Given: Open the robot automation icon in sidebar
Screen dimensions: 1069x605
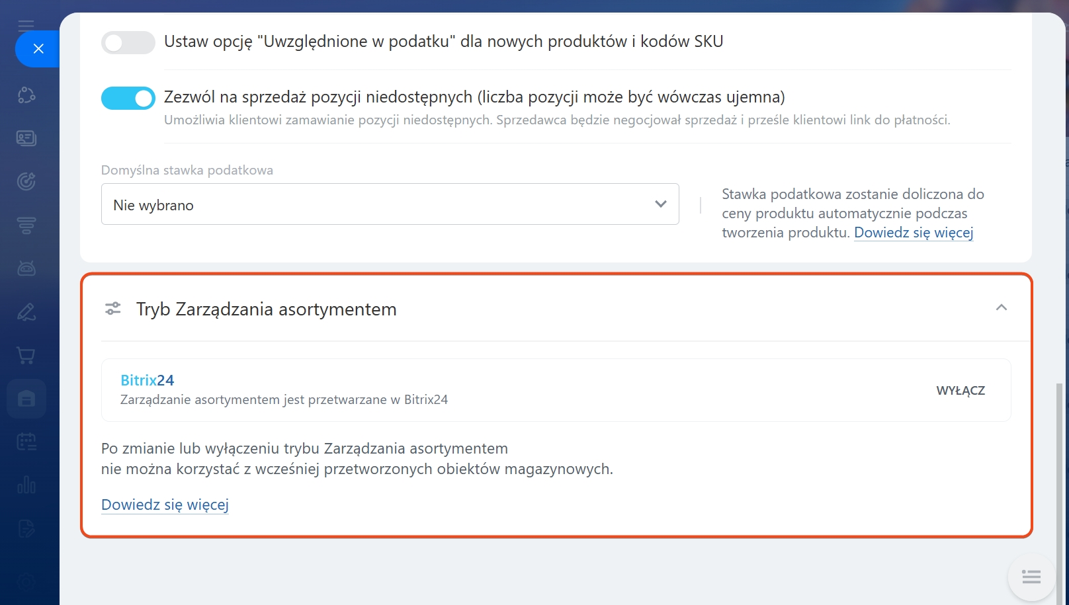Looking at the screenshot, I should pyautogui.click(x=26, y=268).
